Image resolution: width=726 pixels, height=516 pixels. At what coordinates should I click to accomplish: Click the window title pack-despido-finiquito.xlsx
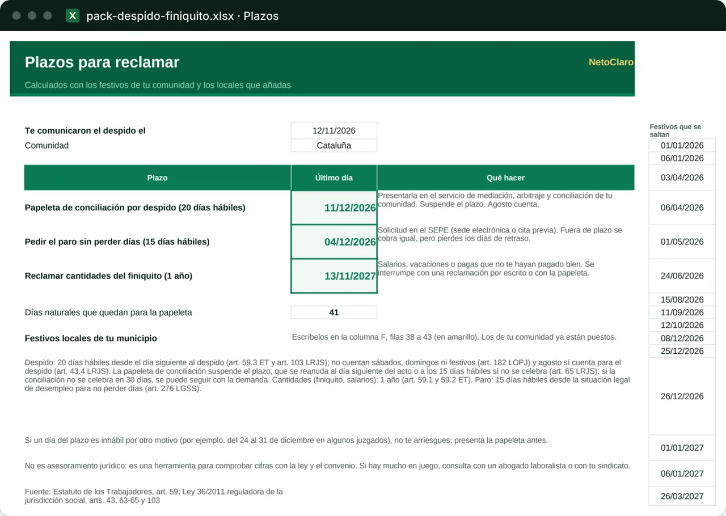[x=182, y=16]
